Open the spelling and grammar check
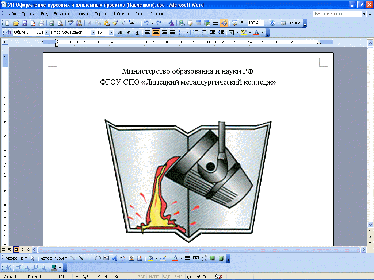The width and height of the screenshot is (374, 280). click(71, 23)
